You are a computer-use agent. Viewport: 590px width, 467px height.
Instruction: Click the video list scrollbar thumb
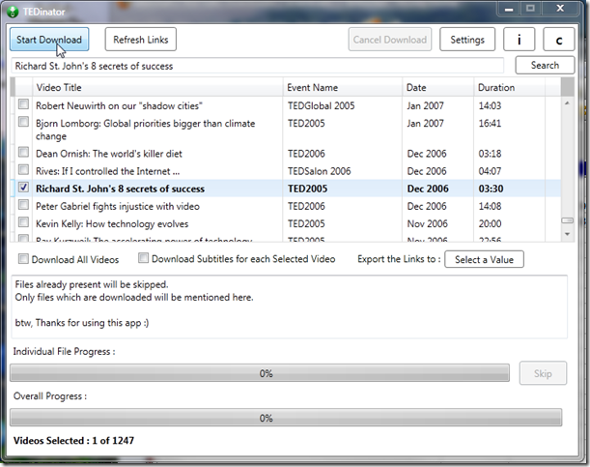point(568,220)
